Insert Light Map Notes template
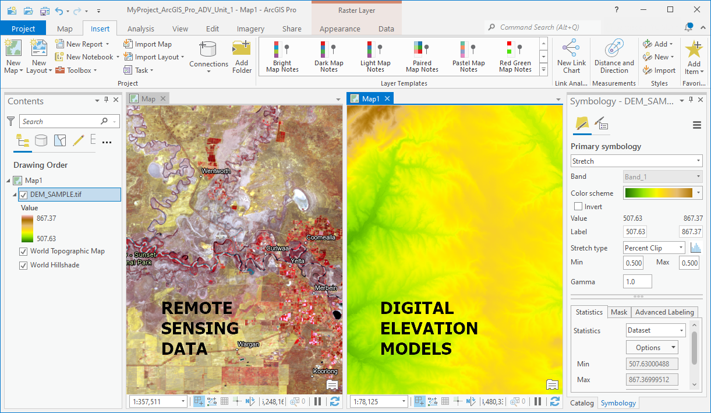This screenshot has height=413, width=711. (376, 57)
